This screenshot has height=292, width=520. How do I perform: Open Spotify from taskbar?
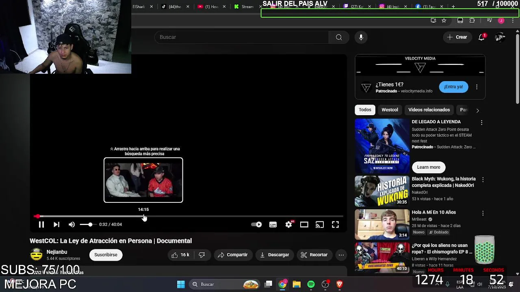tap(311, 284)
